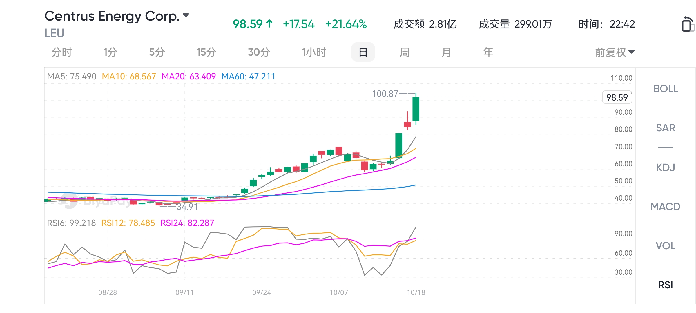Click the 09/24 date label
This screenshot has width=696, height=313.
point(262,292)
